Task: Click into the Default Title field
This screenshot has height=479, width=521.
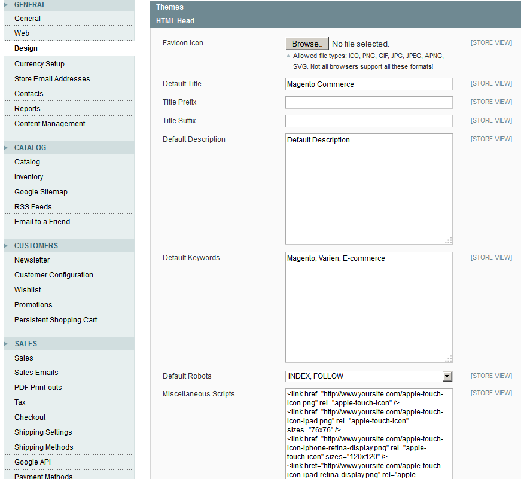Action: [x=368, y=84]
